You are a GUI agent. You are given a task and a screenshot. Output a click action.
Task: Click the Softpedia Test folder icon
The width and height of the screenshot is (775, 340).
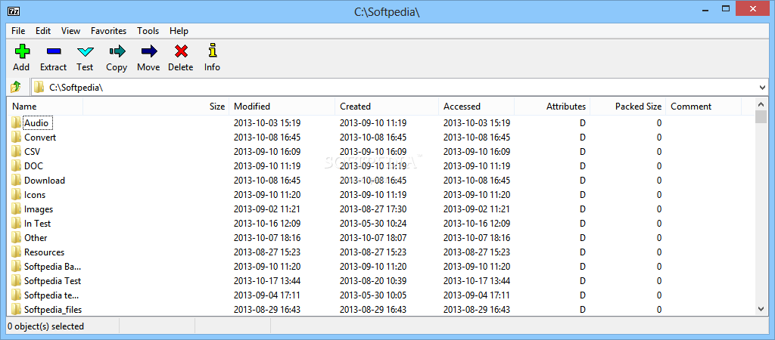[17, 280]
